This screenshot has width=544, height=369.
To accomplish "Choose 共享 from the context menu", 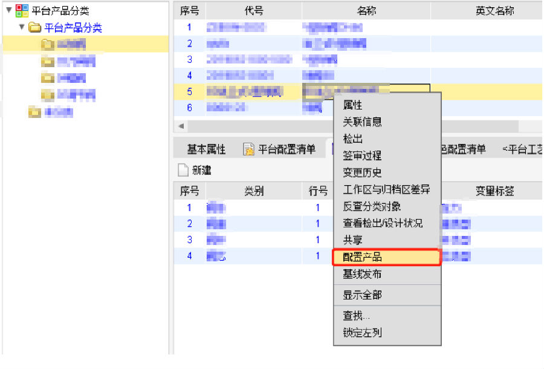I will click(352, 240).
